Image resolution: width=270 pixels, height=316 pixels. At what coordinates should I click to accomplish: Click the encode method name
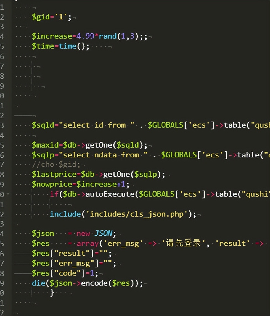tap(94, 283)
